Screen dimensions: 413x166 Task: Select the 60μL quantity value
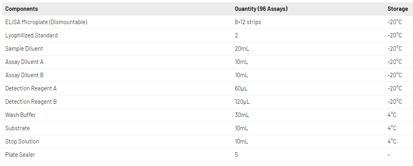241,88
